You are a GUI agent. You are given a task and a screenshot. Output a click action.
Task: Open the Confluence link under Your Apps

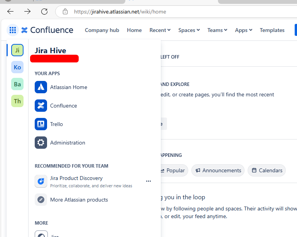(x=64, y=106)
